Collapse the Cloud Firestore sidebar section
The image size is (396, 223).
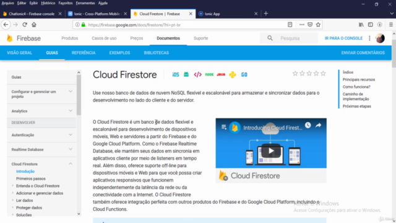(71, 164)
